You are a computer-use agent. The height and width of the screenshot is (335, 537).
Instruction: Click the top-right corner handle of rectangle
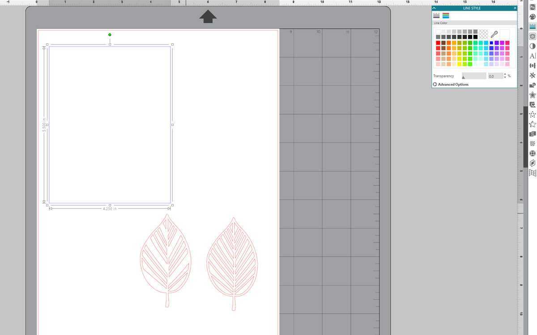172,44
